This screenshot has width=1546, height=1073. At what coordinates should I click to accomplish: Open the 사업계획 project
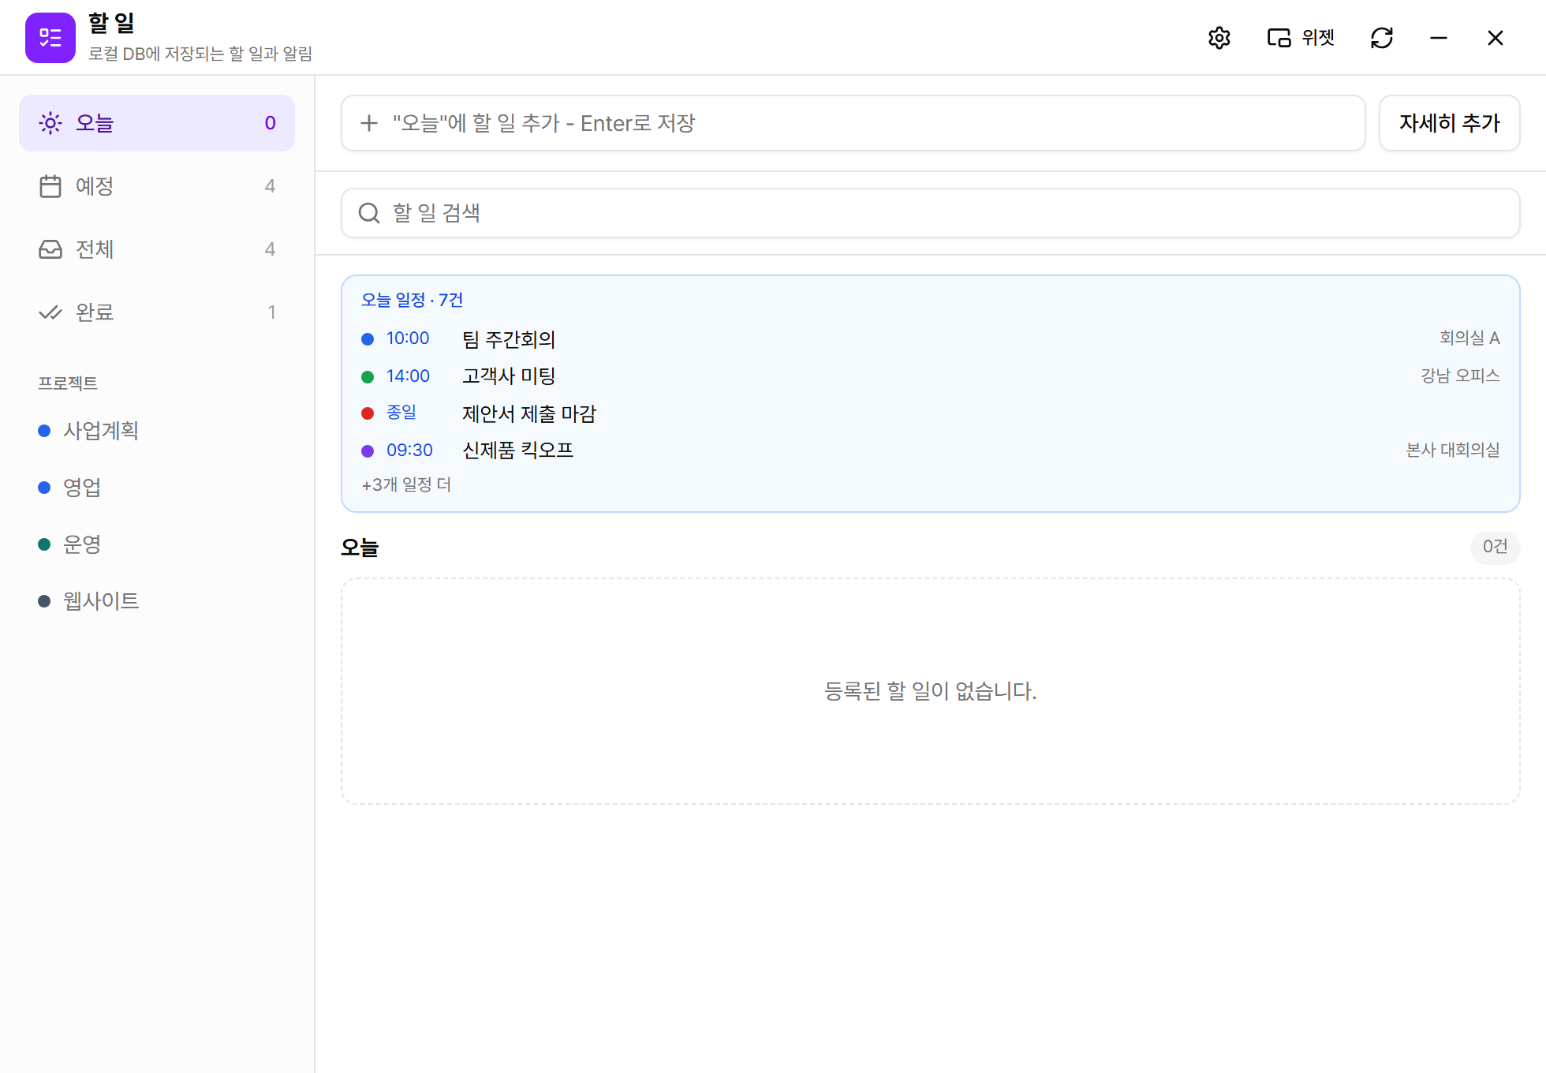tap(157, 431)
